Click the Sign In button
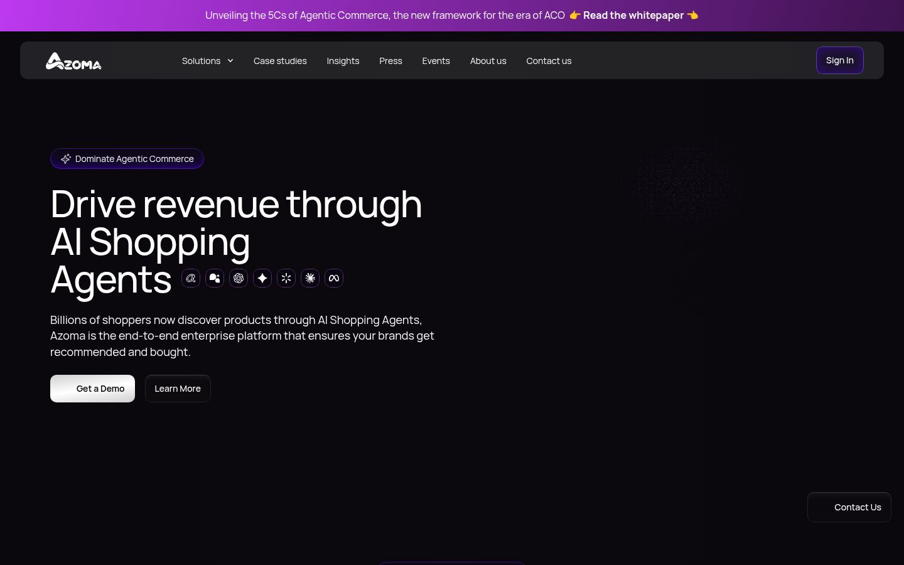904x565 pixels. pyautogui.click(x=840, y=60)
